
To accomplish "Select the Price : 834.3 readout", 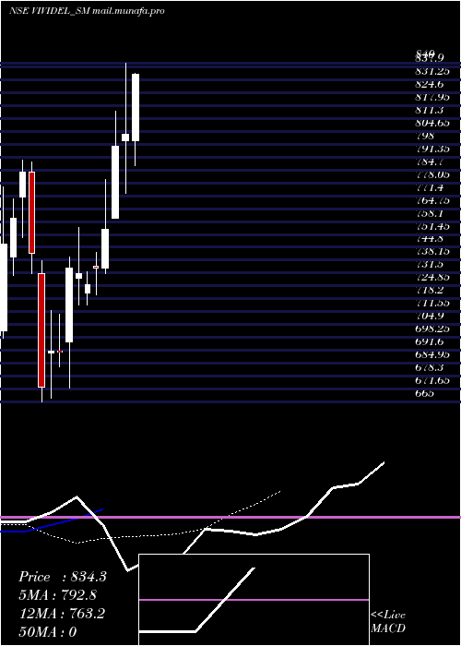I will [63, 577].
